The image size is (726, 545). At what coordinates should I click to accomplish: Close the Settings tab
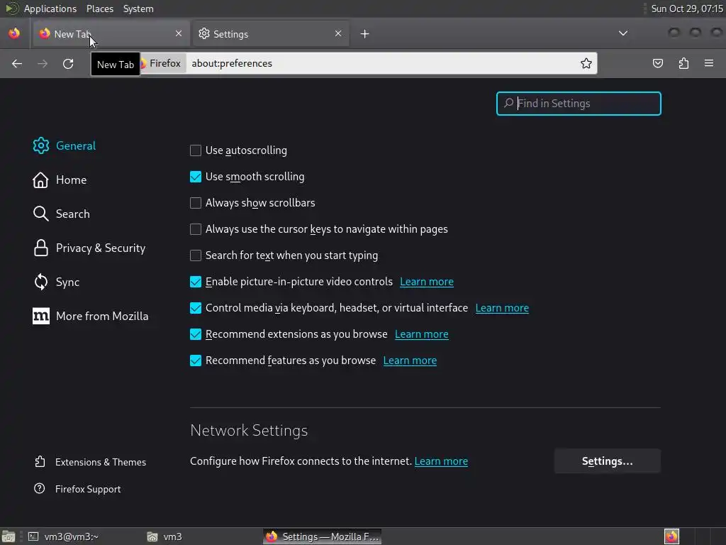[338, 33]
